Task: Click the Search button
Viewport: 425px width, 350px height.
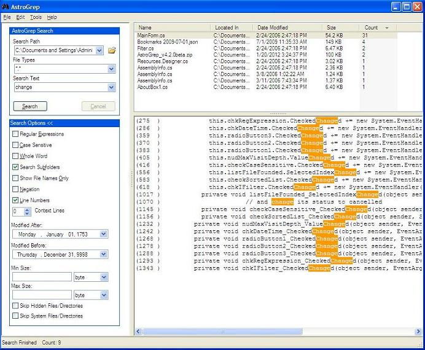Action: (30, 106)
